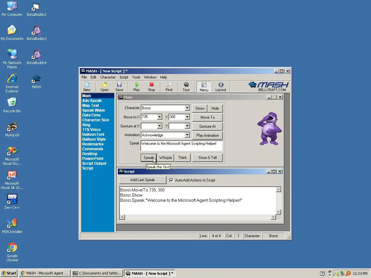Select the MSN Installer desktop icon
The image size is (371, 278).
pos(12,226)
